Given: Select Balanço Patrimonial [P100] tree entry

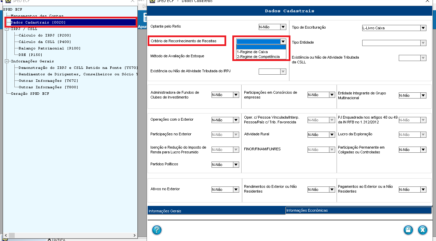Looking at the screenshot, I should point(50,48).
